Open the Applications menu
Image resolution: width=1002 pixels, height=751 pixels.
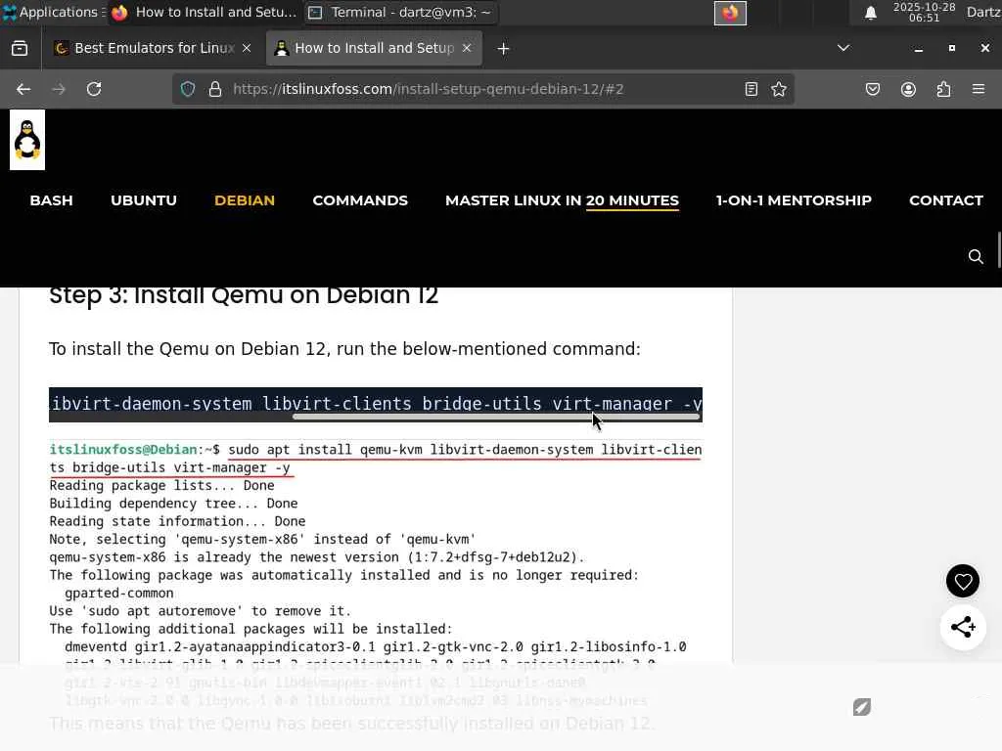point(54,12)
